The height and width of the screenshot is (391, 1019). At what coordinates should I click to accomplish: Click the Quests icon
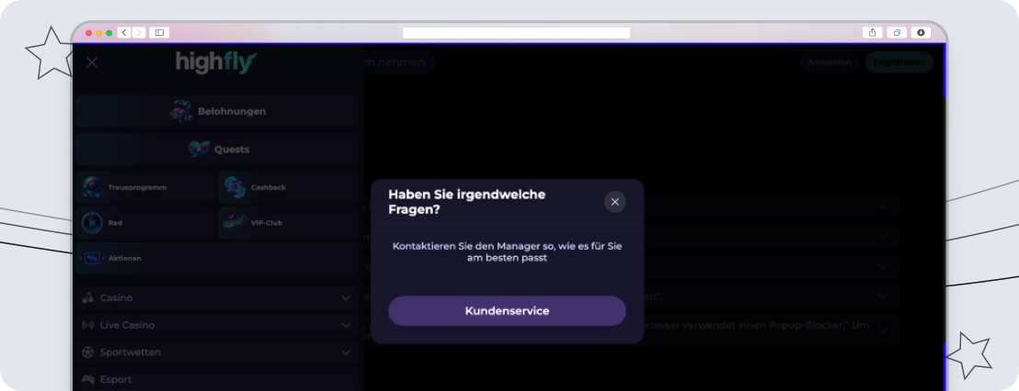coord(199,149)
